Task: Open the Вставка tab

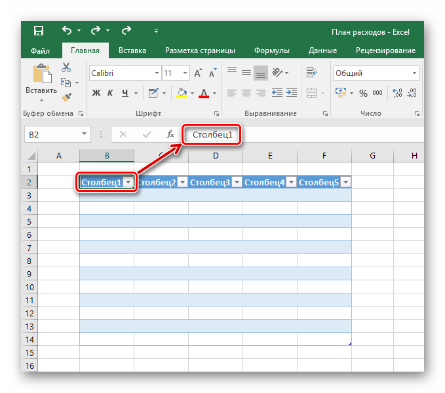Action: (132, 50)
